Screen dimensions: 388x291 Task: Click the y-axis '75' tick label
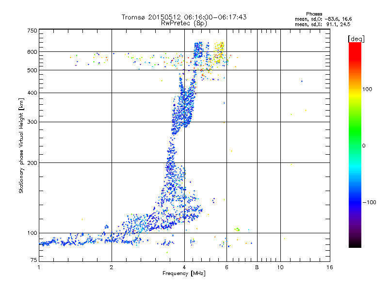34,260
